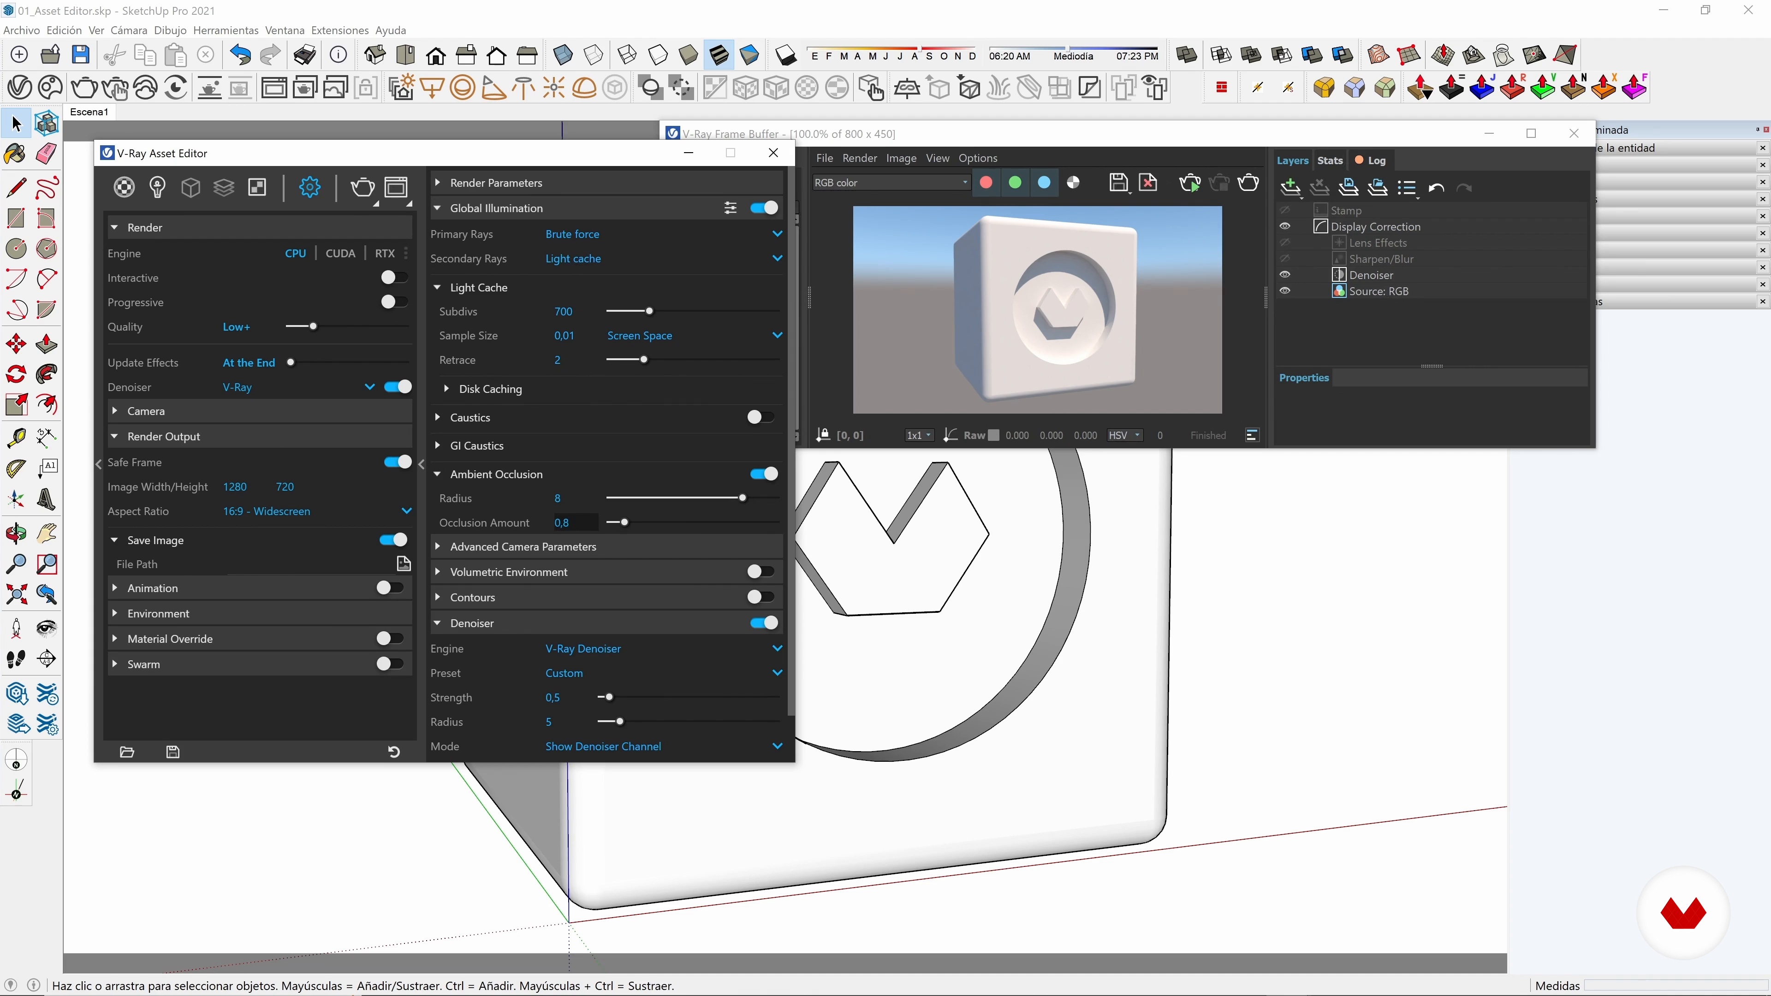Toggle Safe Frame switch
The width and height of the screenshot is (1771, 996).
[398, 462]
